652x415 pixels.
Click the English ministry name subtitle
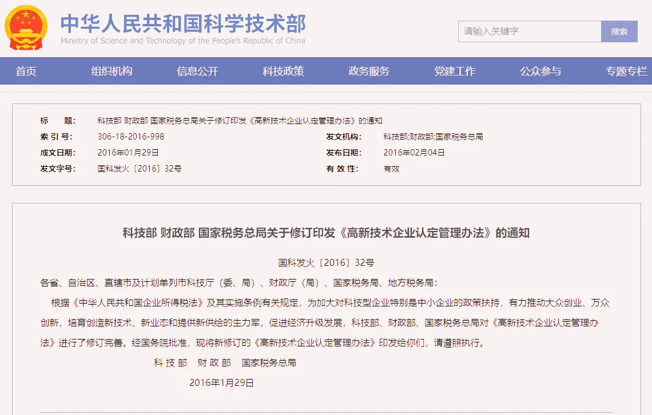coord(183,41)
